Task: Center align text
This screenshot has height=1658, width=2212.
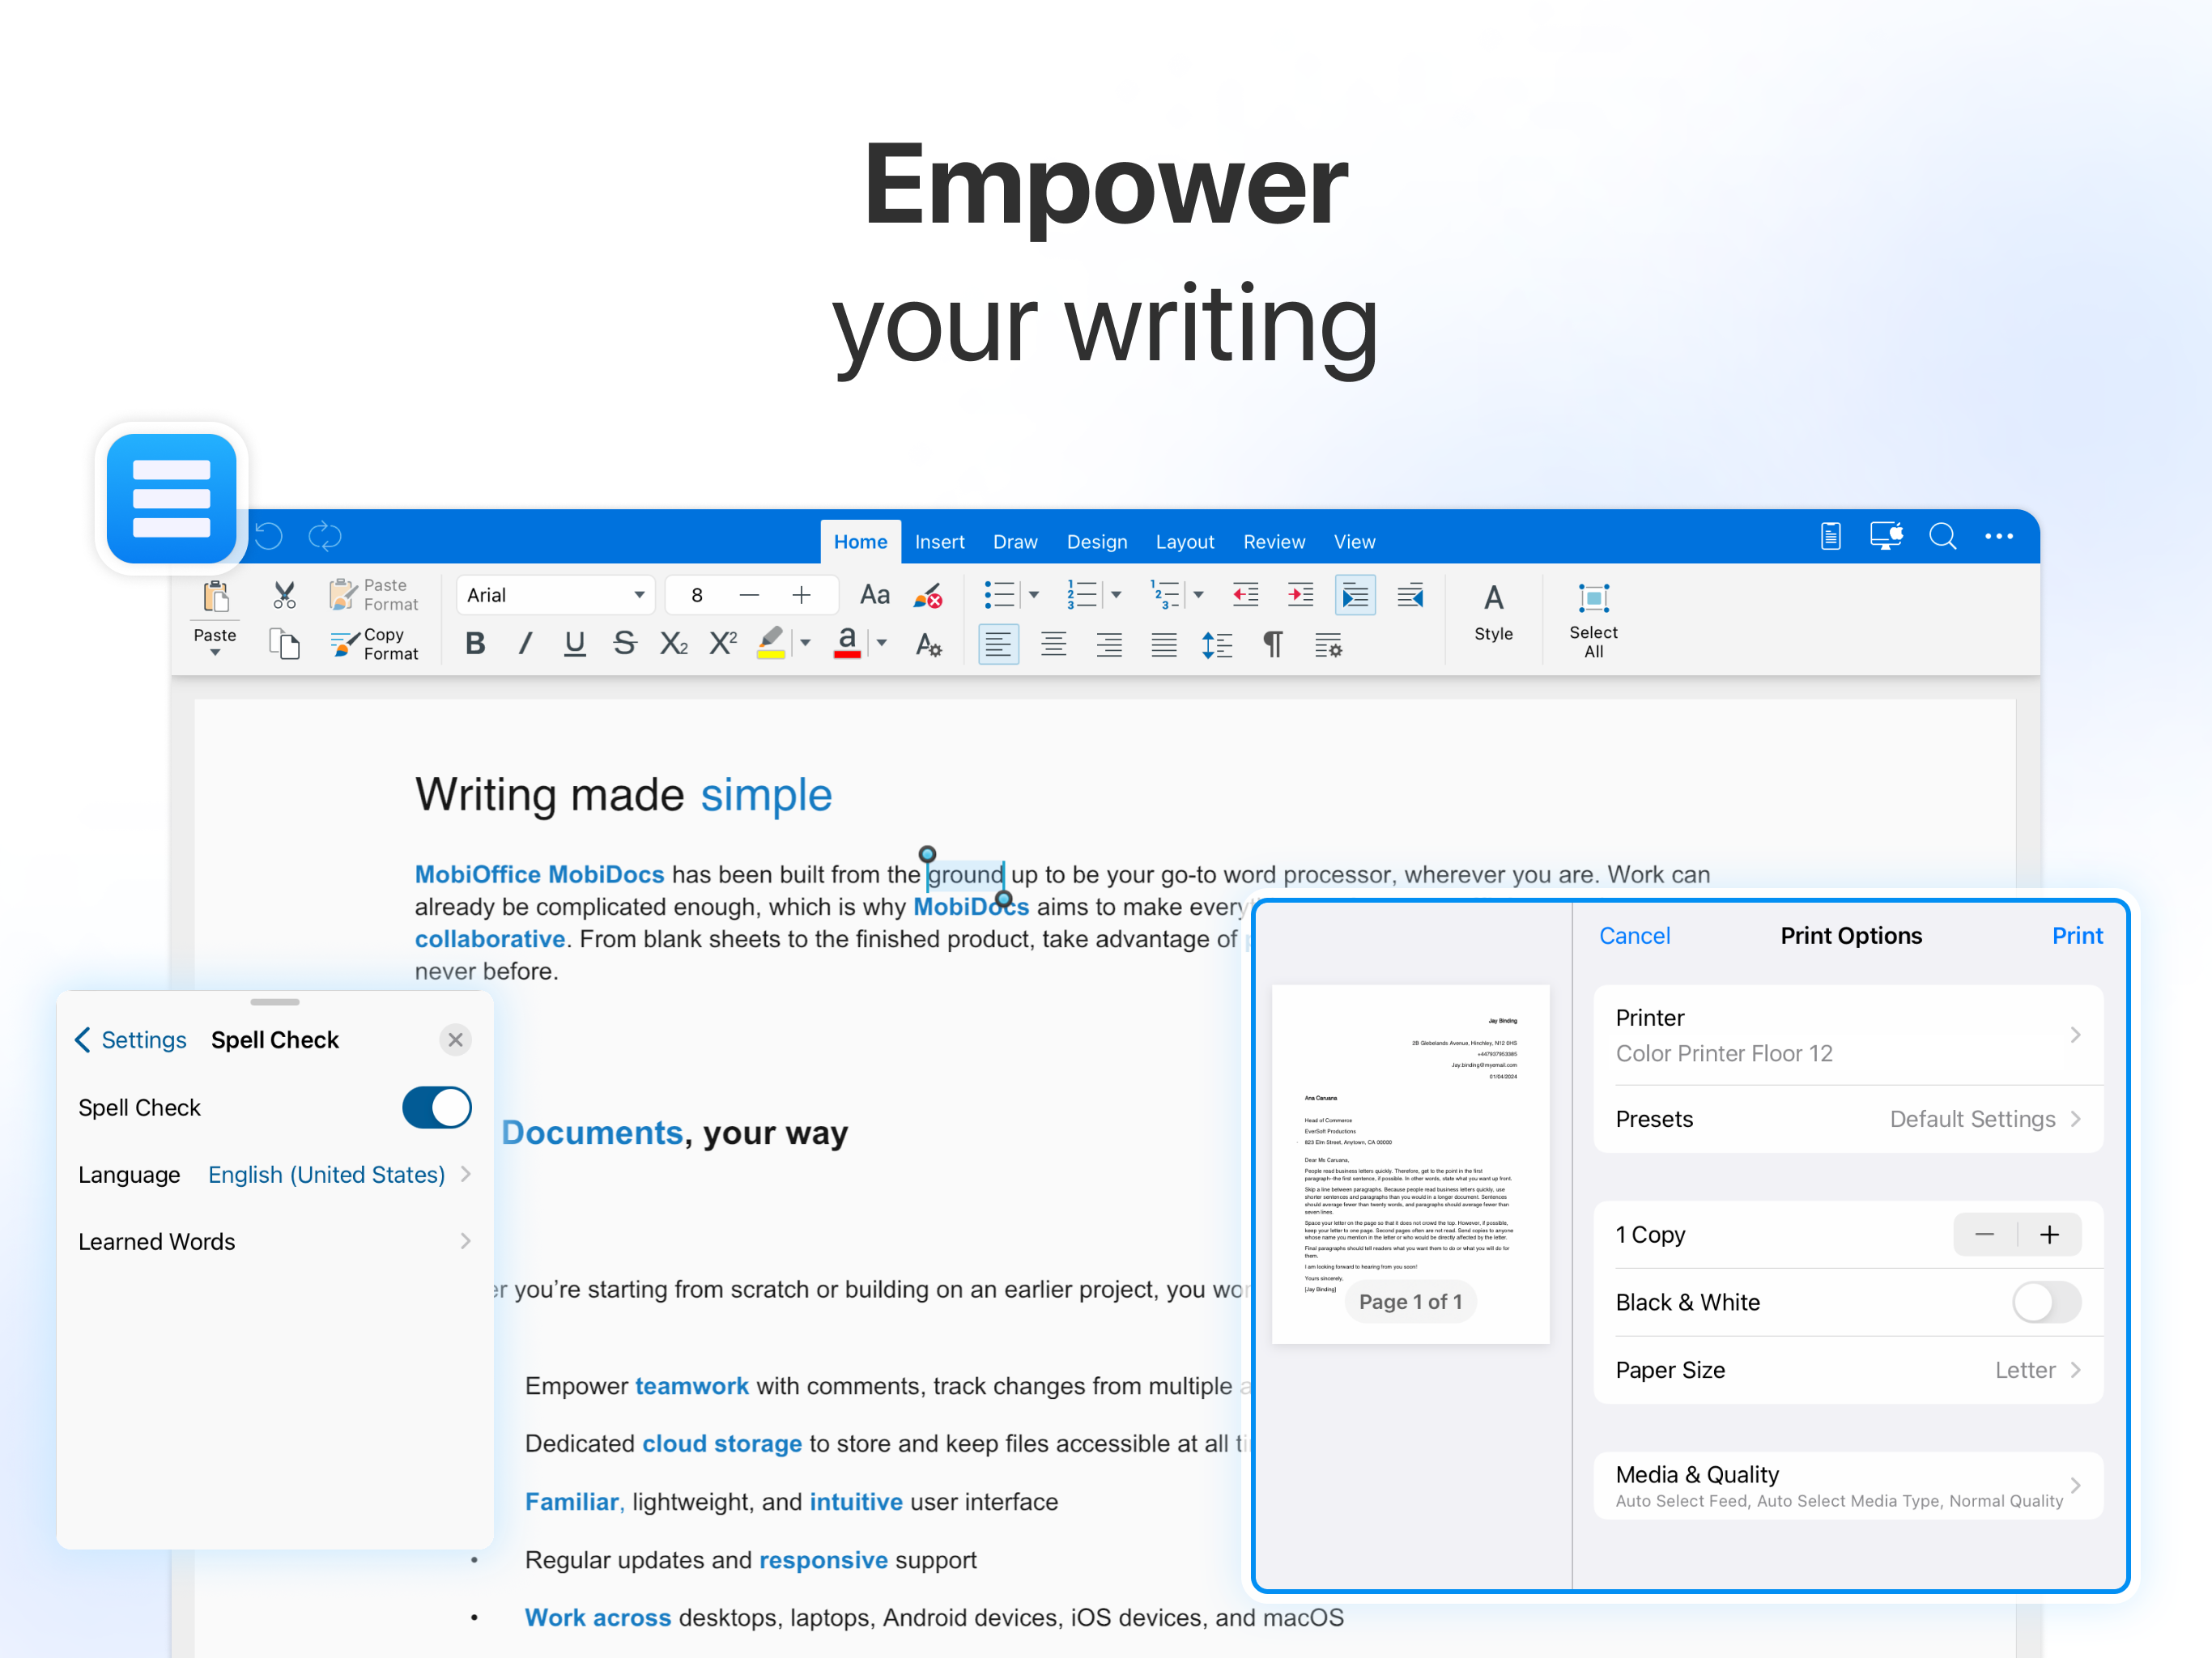Action: point(1053,645)
